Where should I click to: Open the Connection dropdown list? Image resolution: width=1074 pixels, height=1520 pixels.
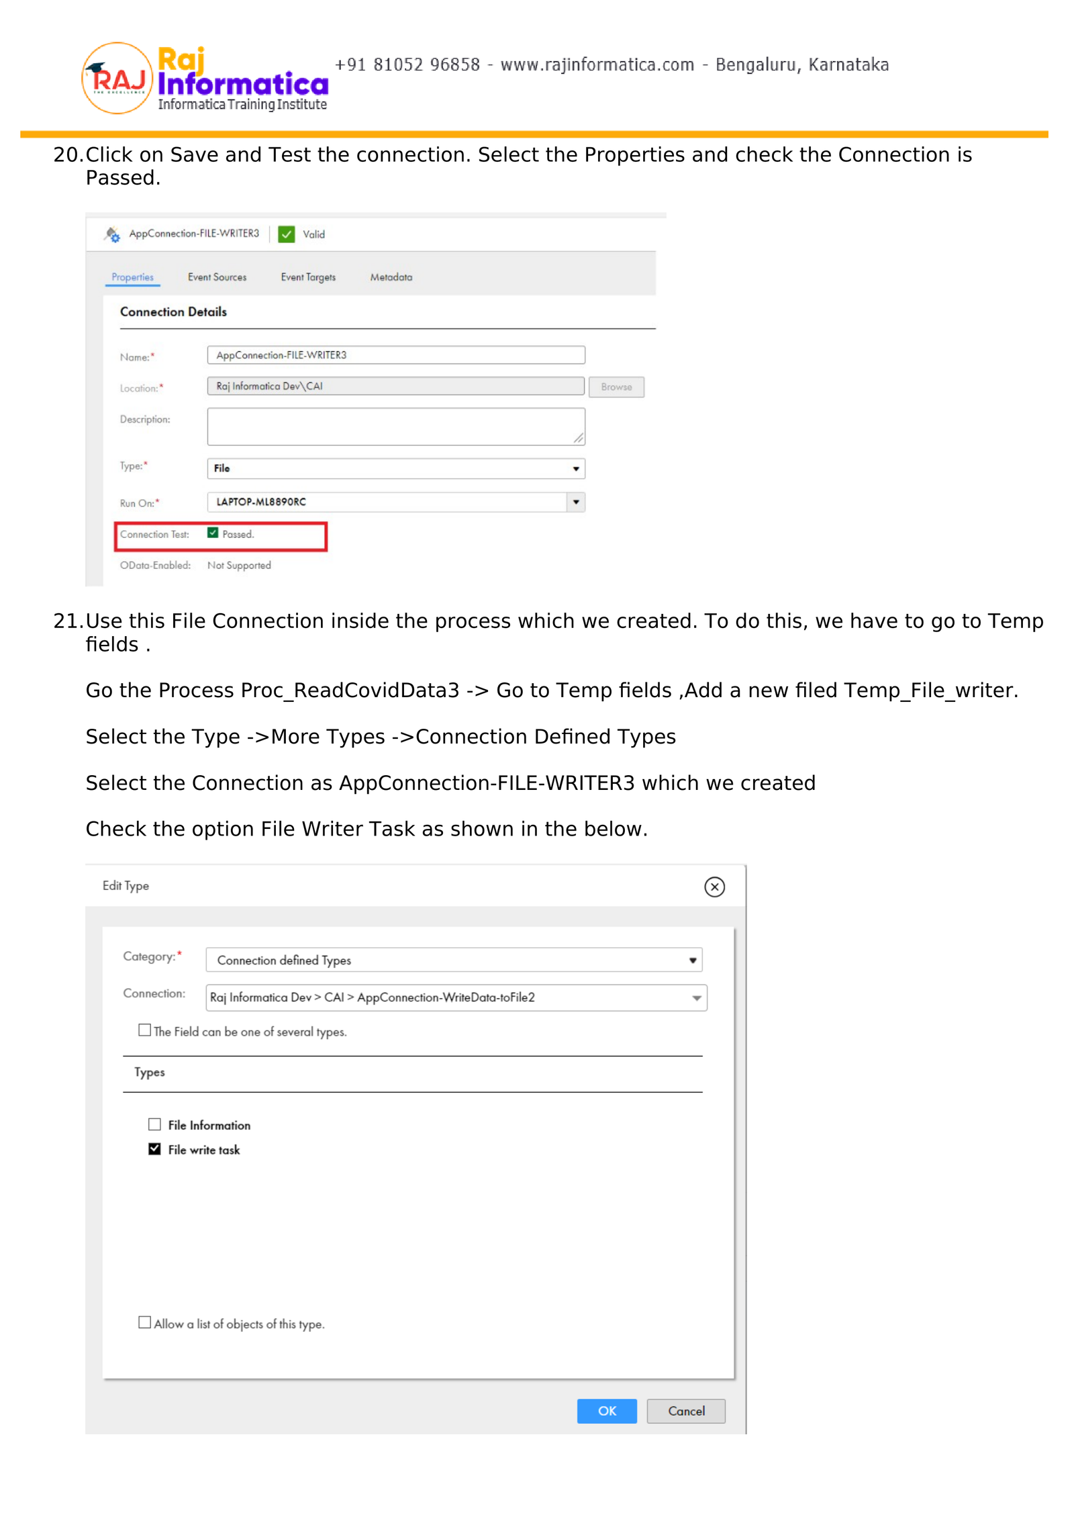point(696,998)
